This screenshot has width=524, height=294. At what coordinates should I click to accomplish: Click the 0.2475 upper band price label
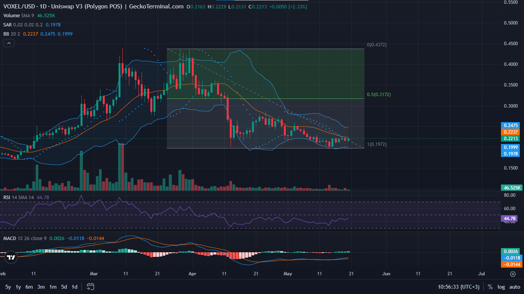click(x=511, y=125)
